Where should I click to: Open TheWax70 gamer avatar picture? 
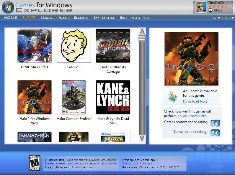pyautogui.click(x=201, y=7)
